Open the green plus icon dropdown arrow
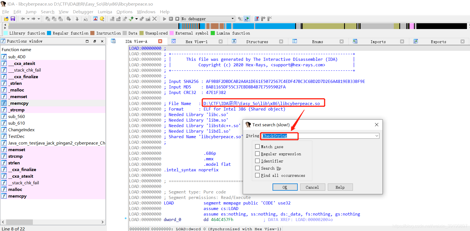This screenshot has width=470, height=231. click(x=136, y=19)
